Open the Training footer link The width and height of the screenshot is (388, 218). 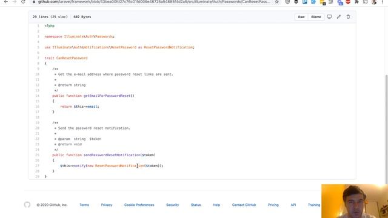[314, 205]
